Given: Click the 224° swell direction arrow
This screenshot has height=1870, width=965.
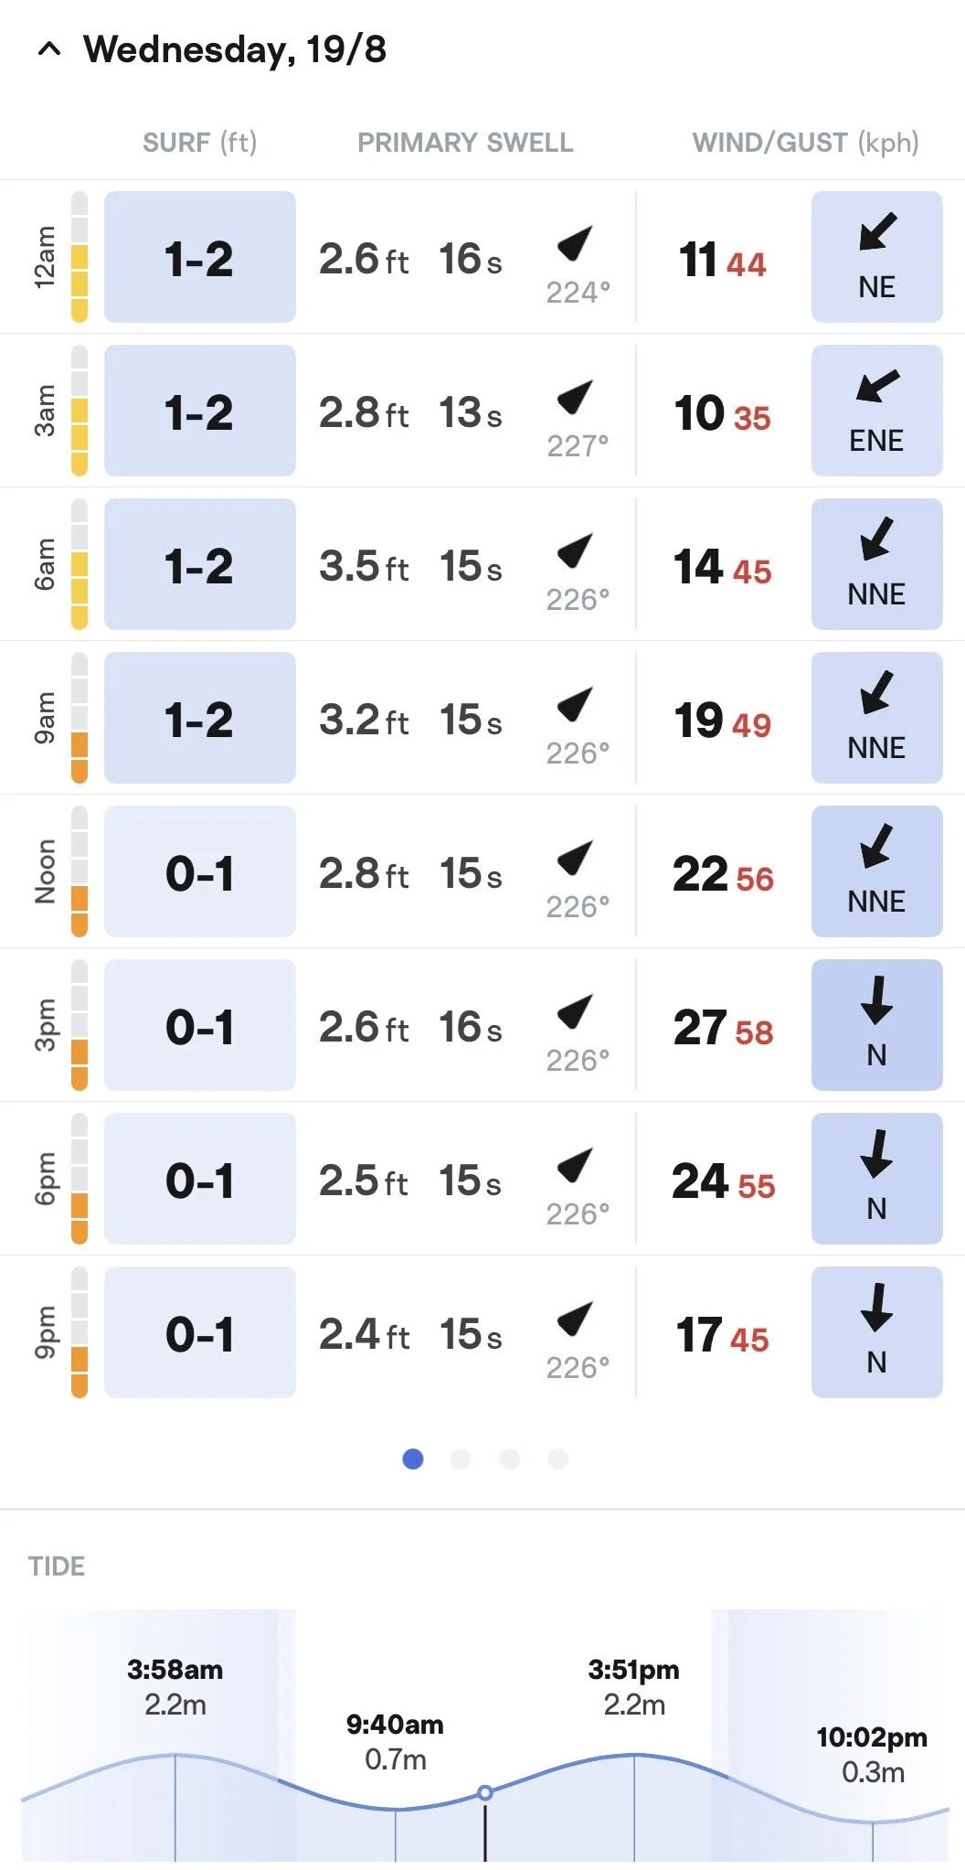Looking at the screenshot, I should coord(576,242).
